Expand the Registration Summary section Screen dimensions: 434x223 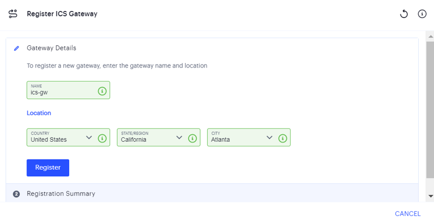click(61, 194)
